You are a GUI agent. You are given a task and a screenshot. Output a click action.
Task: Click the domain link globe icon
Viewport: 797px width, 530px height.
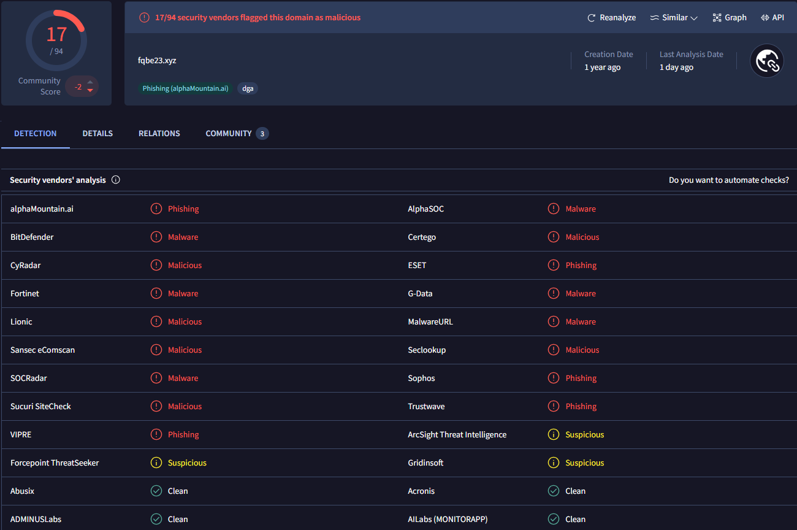point(767,61)
